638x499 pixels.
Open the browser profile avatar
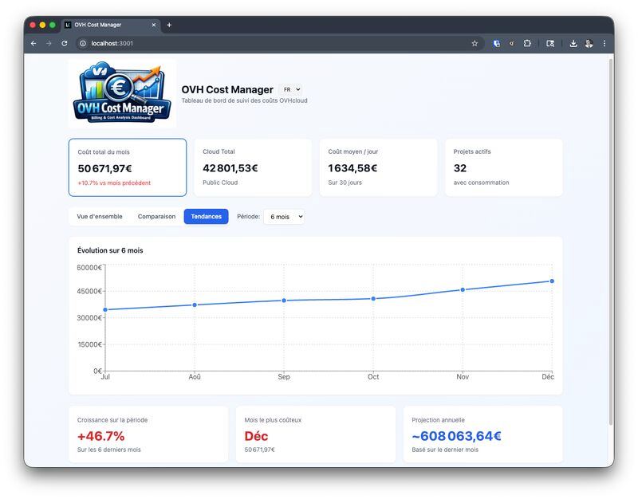[x=589, y=44]
